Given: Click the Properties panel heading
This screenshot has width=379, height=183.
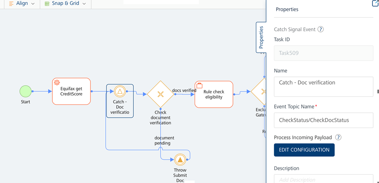Looking at the screenshot, I should [x=287, y=9].
